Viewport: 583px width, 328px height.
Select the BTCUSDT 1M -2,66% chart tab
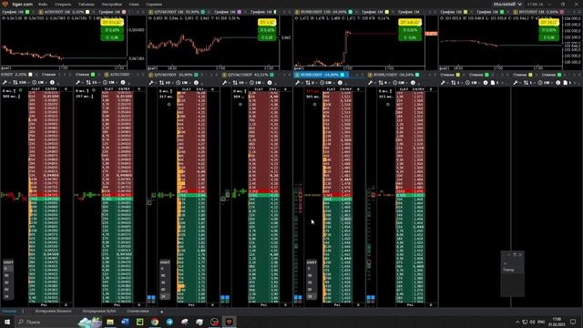click(x=538, y=12)
